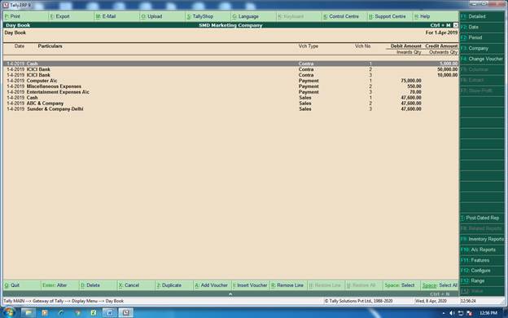Open Windows Start menu orb
The image size is (508, 318).
pyautogui.click(x=9, y=312)
